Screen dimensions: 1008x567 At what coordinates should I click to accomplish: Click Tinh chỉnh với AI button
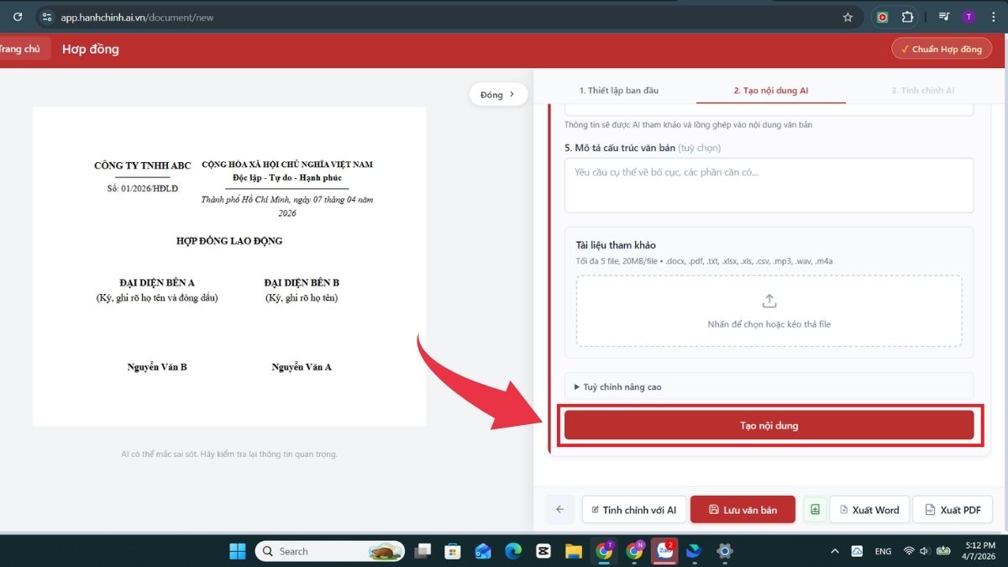tap(634, 509)
